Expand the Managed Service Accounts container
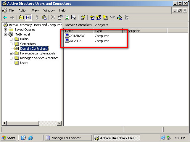Viewport: 190px width, 142px height. [x=11, y=58]
